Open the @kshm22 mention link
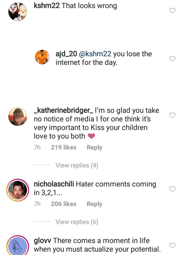 [x=95, y=54]
